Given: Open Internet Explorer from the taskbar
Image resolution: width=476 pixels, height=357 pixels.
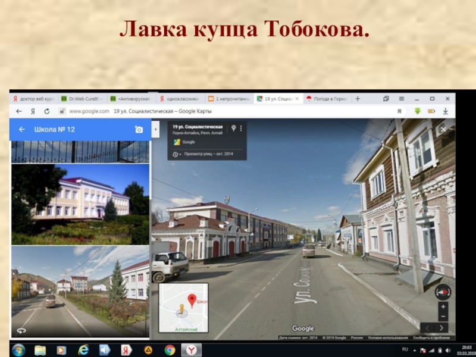Looking at the screenshot, I should 83,350.
